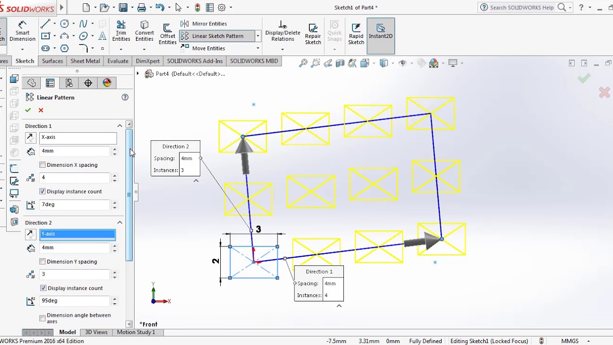This screenshot has height=345, width=613.
Task: Click the Rapid Sketch tool
Action: click(x=356, y=34)
